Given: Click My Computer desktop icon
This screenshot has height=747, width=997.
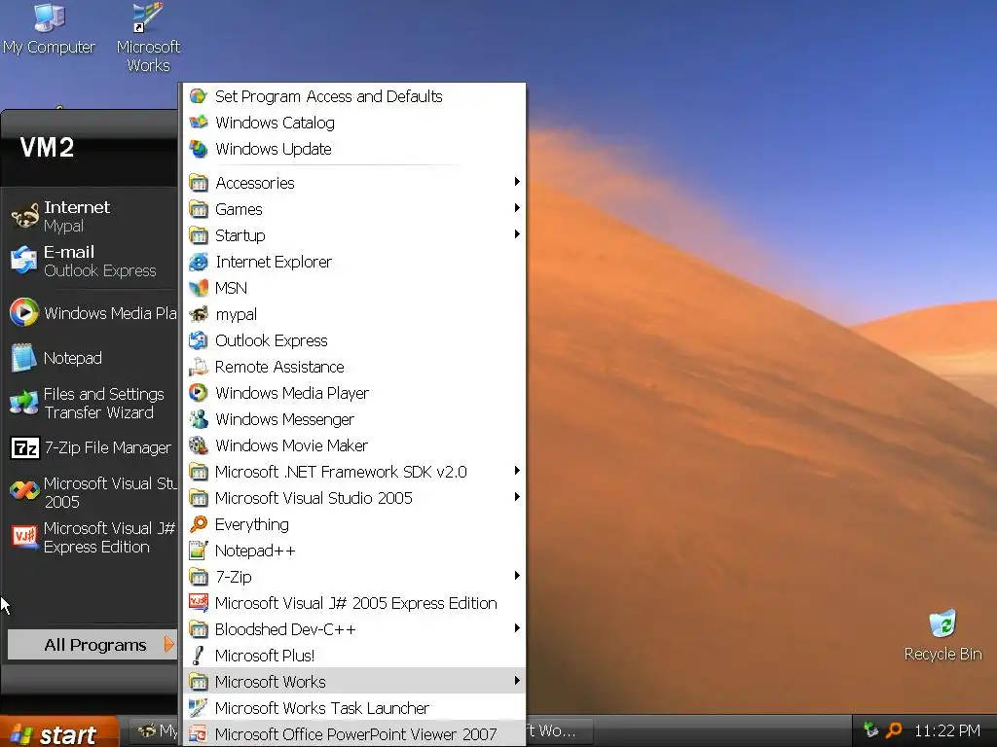Looking at the screenshot, I should (49, 18).
